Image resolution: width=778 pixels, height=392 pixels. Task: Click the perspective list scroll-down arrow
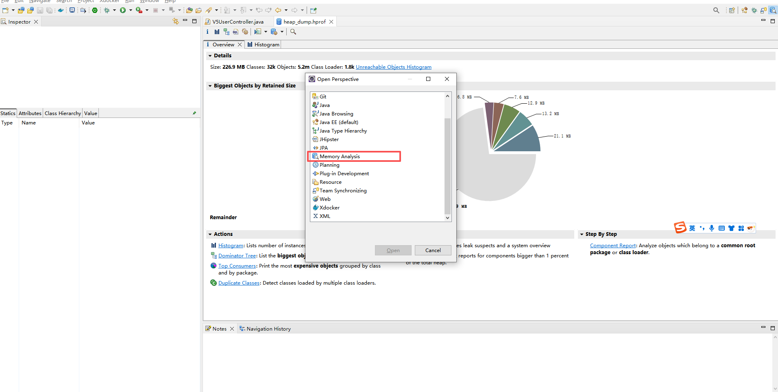click(447, 218)
